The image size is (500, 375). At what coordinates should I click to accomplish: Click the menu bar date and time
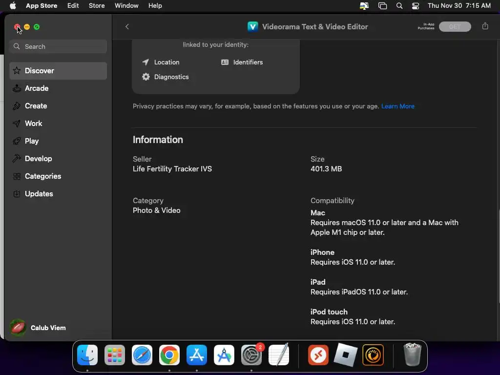click(459, 5)
